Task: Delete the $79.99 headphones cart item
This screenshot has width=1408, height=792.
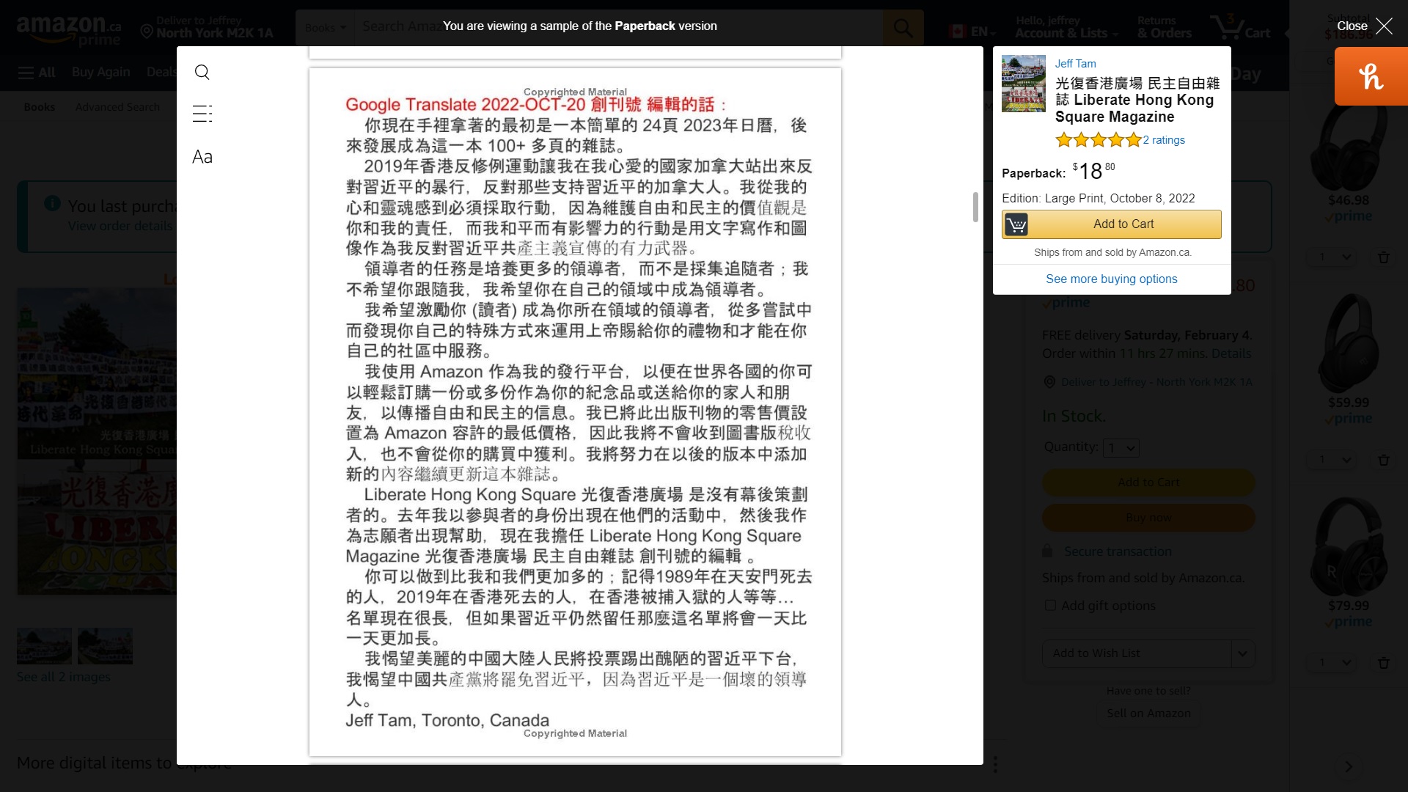Action: click(x=1383, y=663)
